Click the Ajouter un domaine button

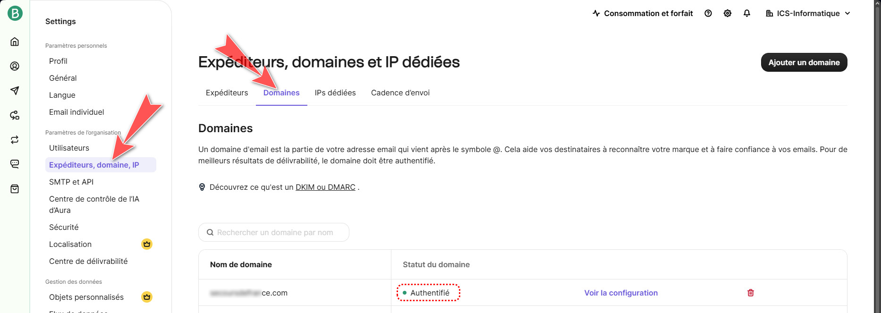[804, 62]
